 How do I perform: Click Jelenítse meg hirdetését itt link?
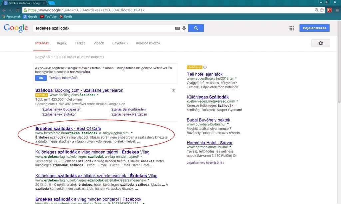coord(205,163)
